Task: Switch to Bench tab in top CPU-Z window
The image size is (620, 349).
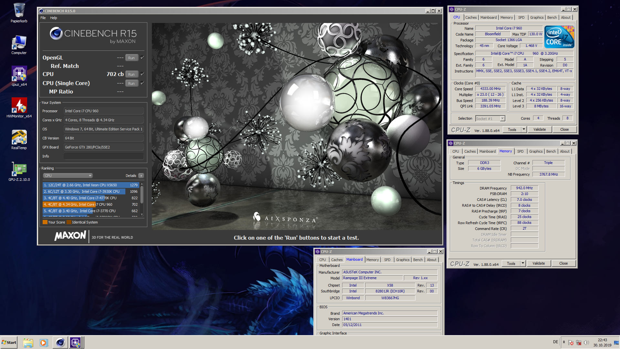Action: click(x=552, y=17)
